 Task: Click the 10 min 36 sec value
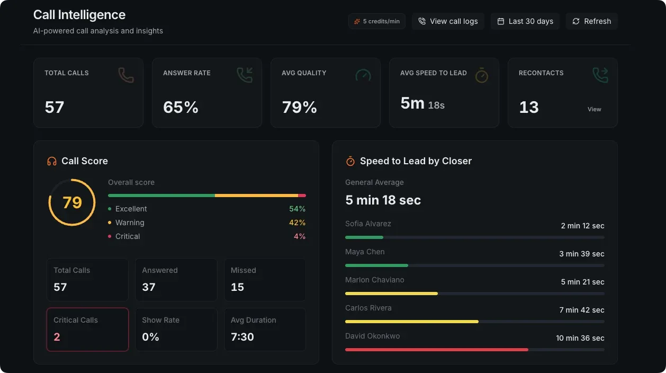pos(580,338)
